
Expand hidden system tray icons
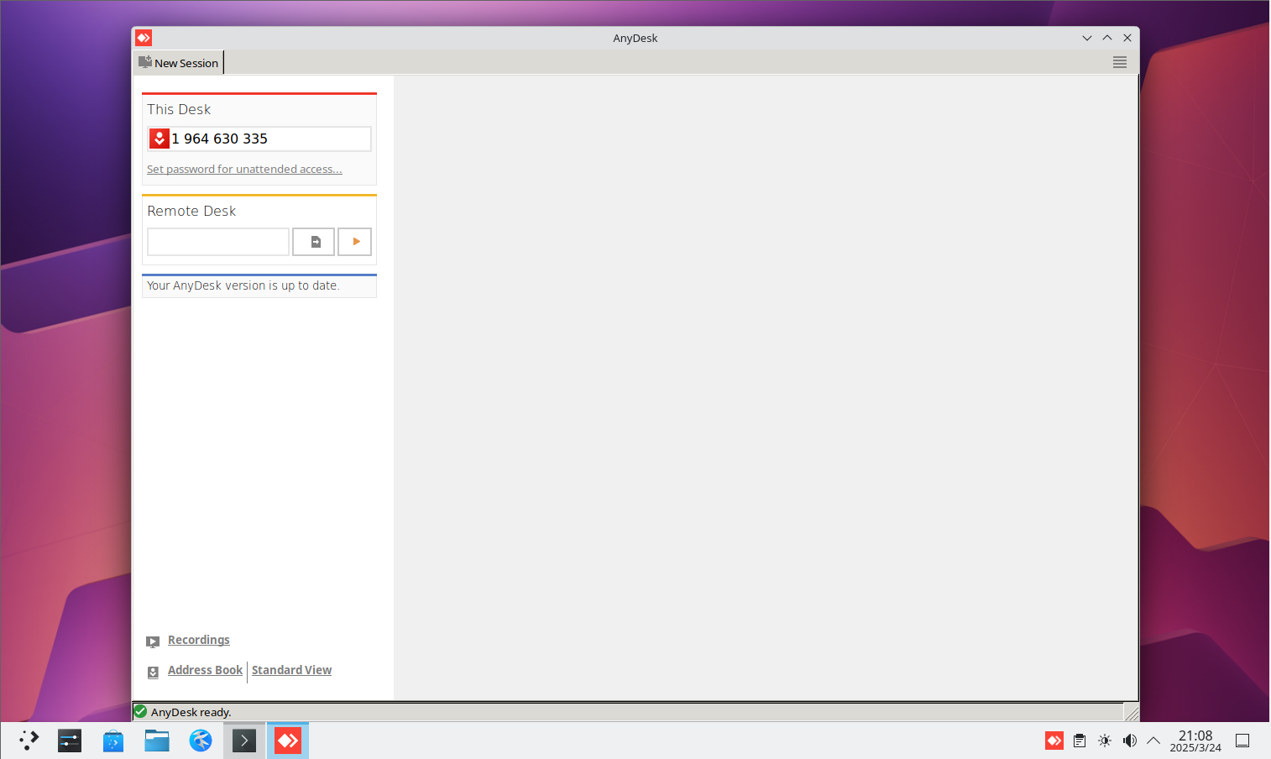click(1153, 741)
